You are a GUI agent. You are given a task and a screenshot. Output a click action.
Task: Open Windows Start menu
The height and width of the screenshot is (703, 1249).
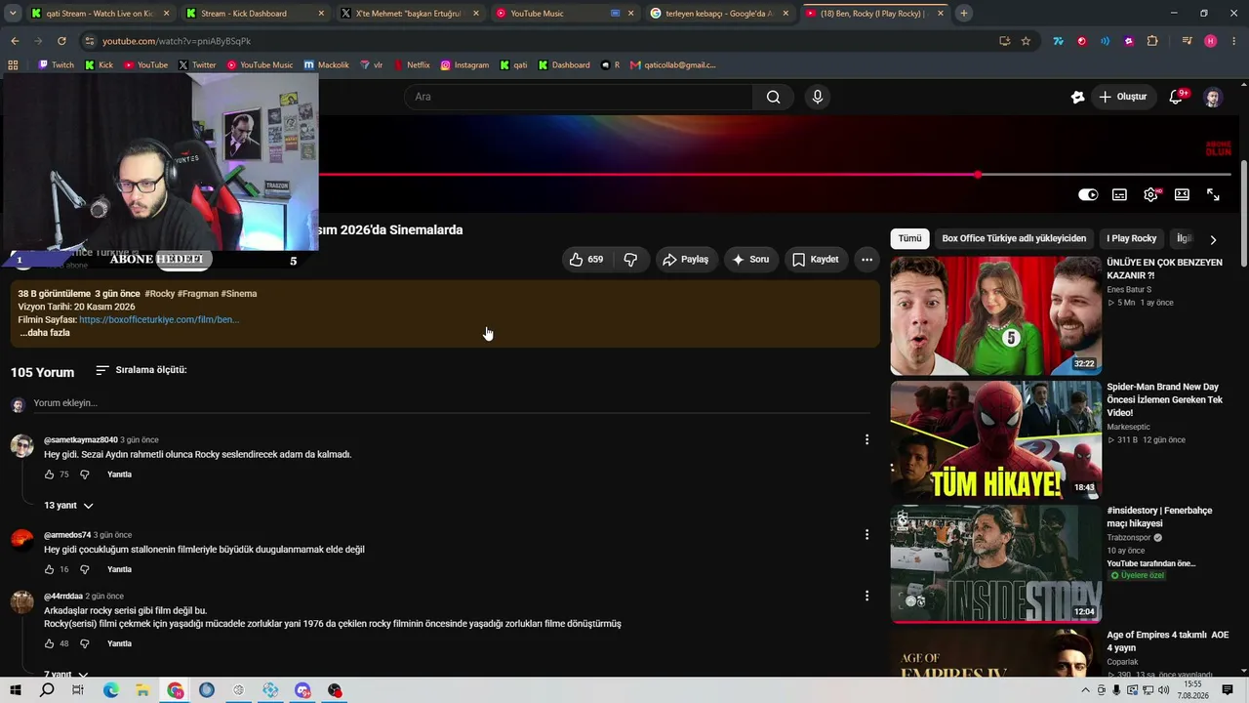(16, 690)
